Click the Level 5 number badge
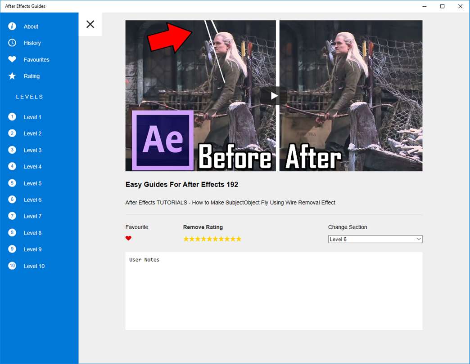The height and width of the screenshot is (364, 470). point(12,183)
